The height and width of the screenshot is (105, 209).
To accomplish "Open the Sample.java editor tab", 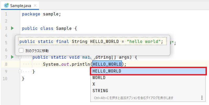I will (20, 5).
